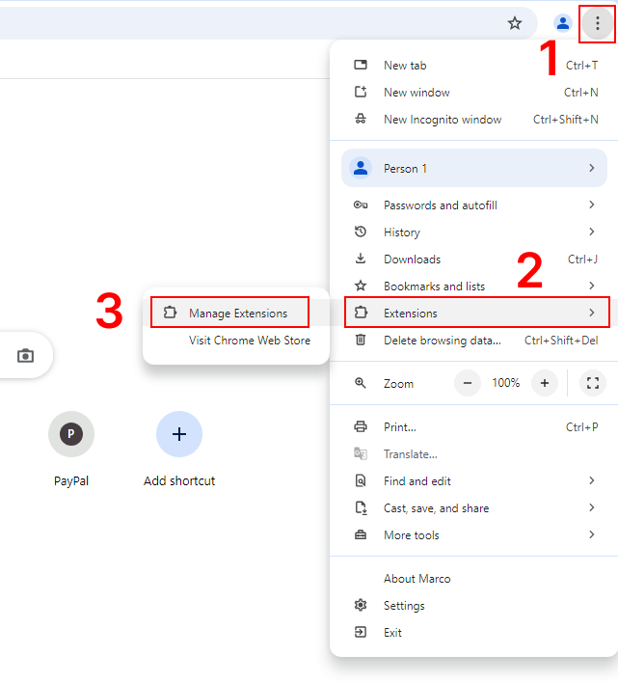The height and width of the screenshot is (683, 618).
Task: Expand Cast, save, and share submenu arrow
Action: point(591,507)
